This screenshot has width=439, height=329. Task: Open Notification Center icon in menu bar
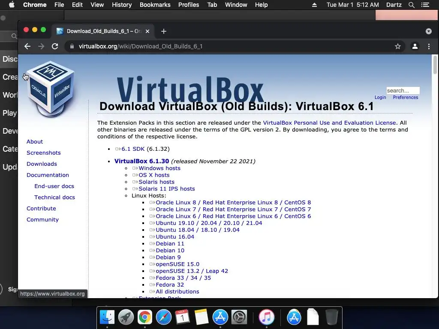click(425, 5)
